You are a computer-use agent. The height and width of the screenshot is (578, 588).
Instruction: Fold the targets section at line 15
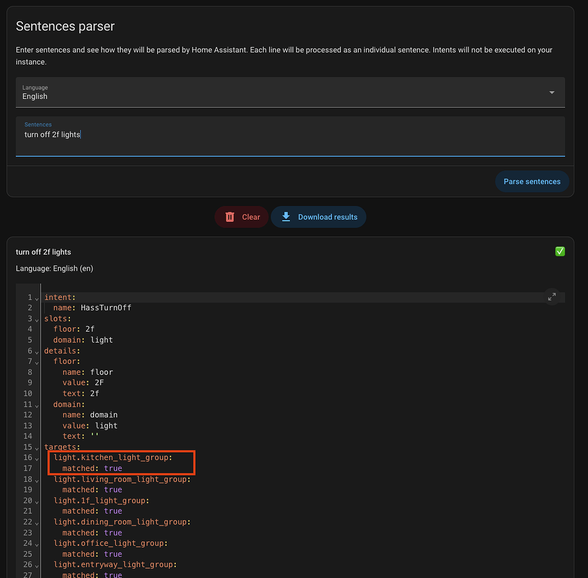[x=37, y=448]
